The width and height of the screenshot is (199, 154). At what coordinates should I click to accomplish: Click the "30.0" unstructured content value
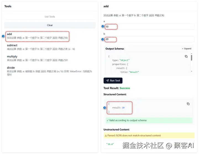click(110, 144)
